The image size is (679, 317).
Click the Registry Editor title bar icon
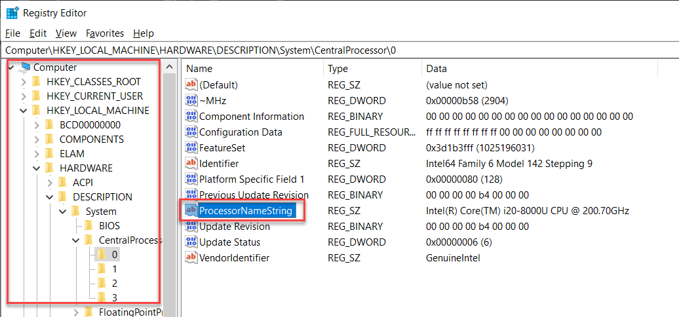point(12,12)
